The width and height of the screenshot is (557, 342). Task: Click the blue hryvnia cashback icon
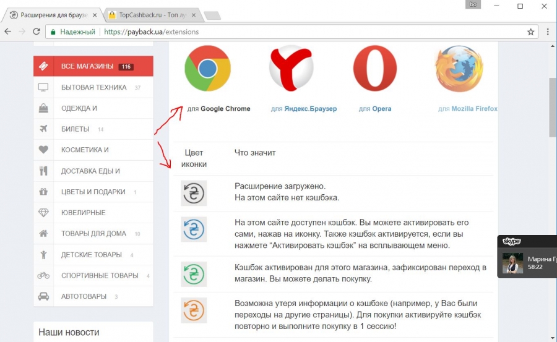pos(194,229)
